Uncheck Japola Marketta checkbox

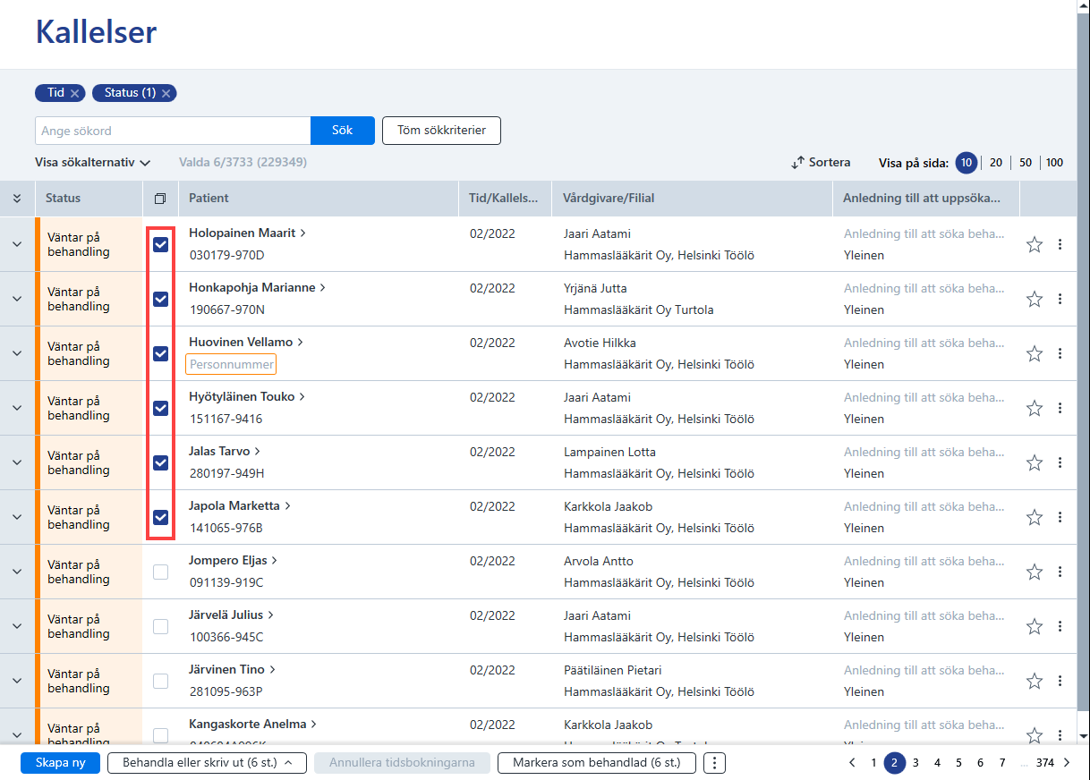pos(160,517)
